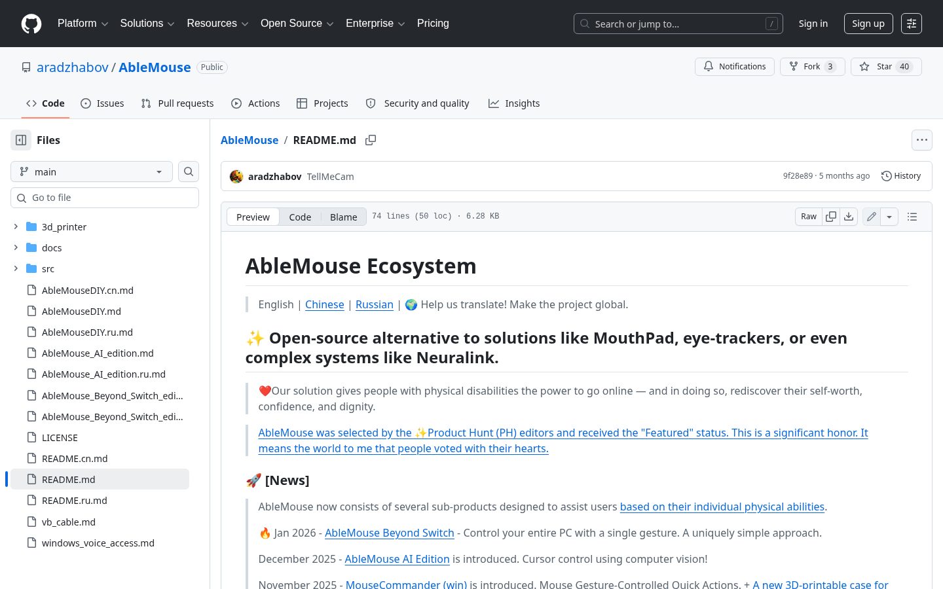943x589 pixels.
Task: Open AbleMouse_AI_edition.md file
Action: click(x=98, y=353)
